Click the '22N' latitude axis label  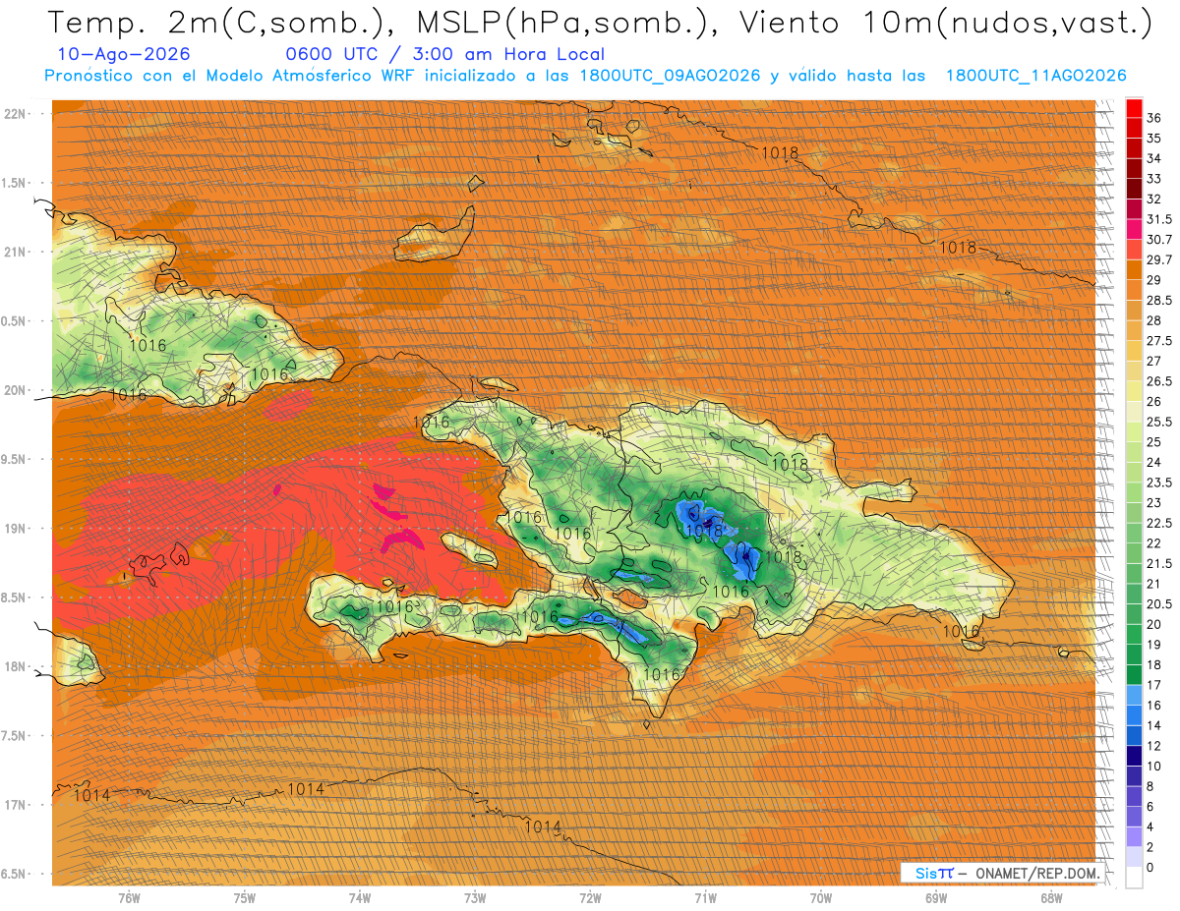tap(15, 114)
